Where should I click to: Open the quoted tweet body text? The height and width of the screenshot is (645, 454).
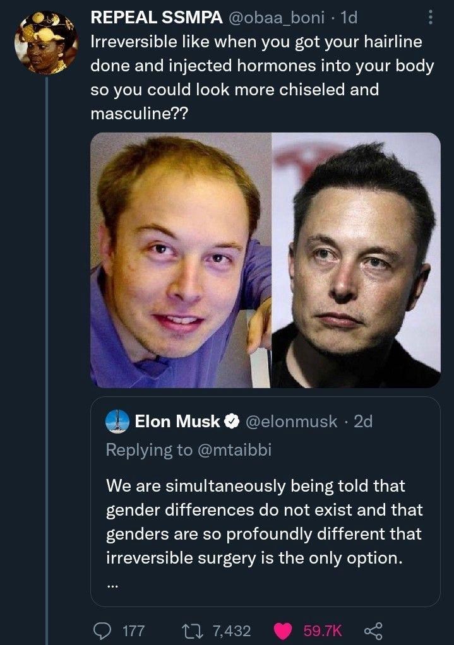pyautogui.click(x=264, y=523)
